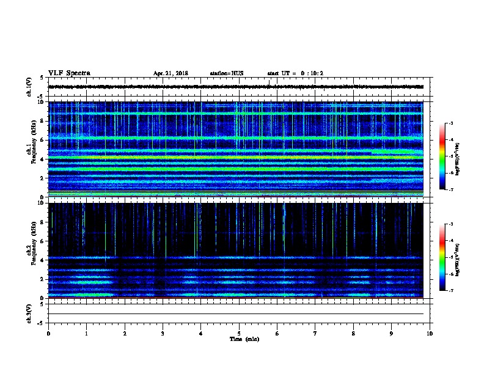Click the ch.1 voltage waveform trace
This screenshot has width=484, height=374.
pyautogui.click(x=236, y=87)
